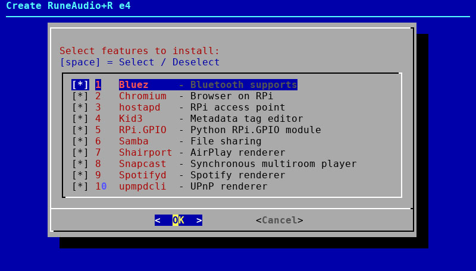Click the 'UPnP renderer' description

229,186
